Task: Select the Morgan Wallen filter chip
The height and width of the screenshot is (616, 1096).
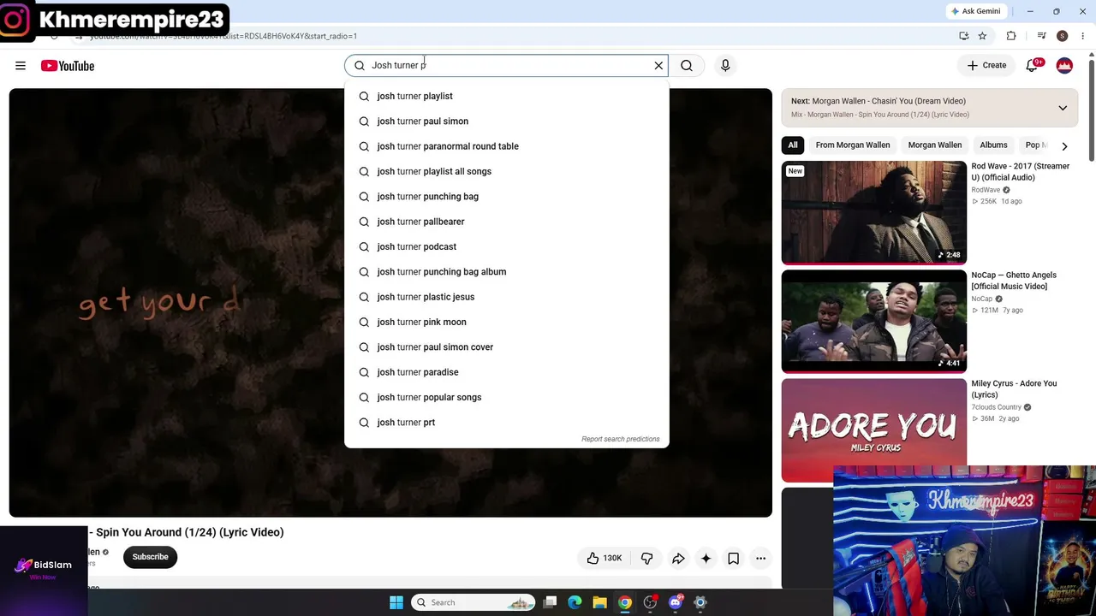Action: click(935, 145)
